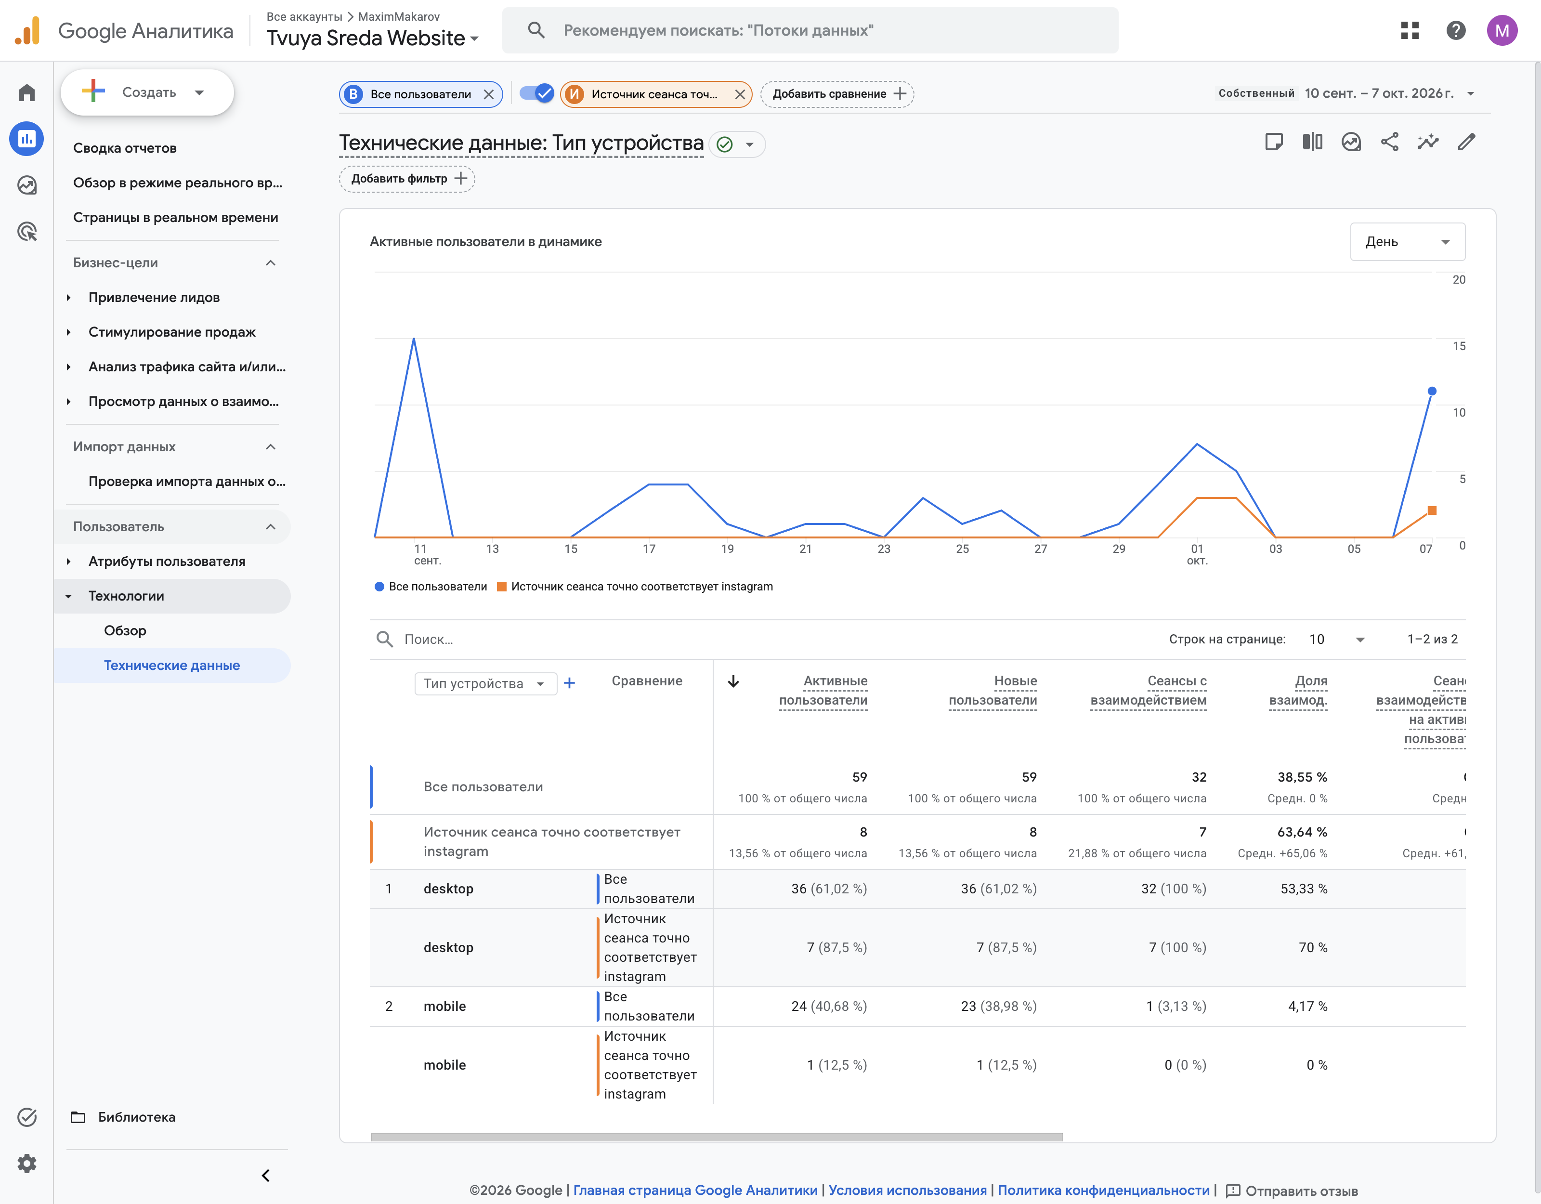1541x1204 pixels.
Task: Select 'Технические данные' menu item
Action: [171, 666]
